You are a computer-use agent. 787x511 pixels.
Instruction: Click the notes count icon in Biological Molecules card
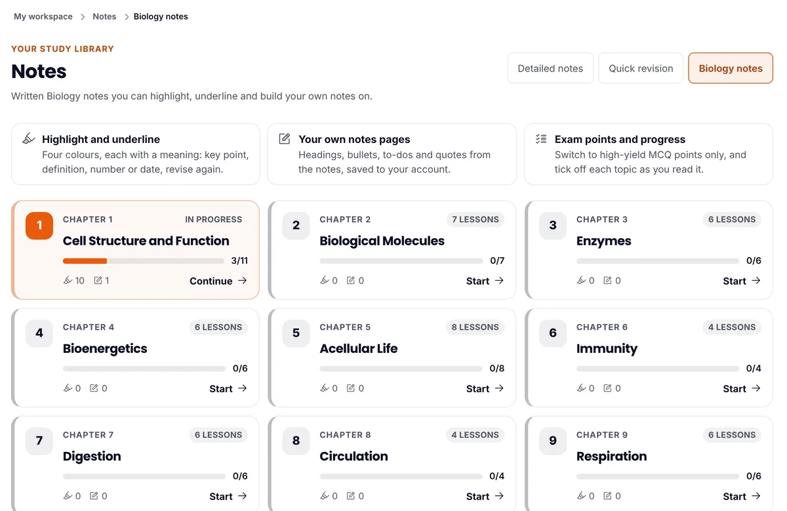click(351, 280)
